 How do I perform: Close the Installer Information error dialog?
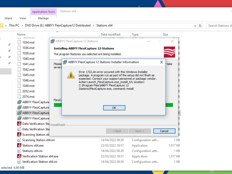[161, 62]
